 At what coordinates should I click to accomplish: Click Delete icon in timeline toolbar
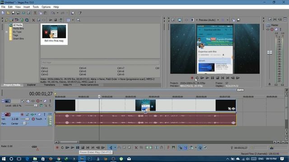136,148
